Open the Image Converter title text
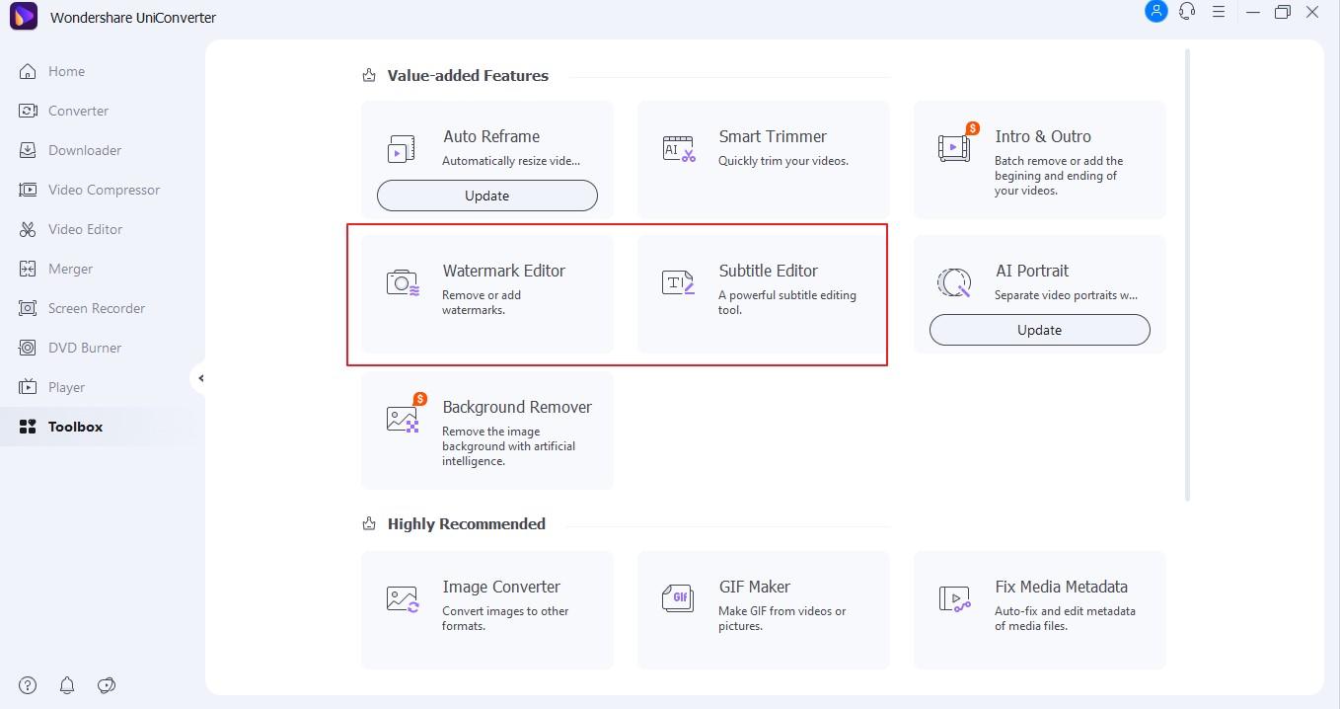Image resolution: width=1340 pixels, height=709 pixels. coord(501,587)
